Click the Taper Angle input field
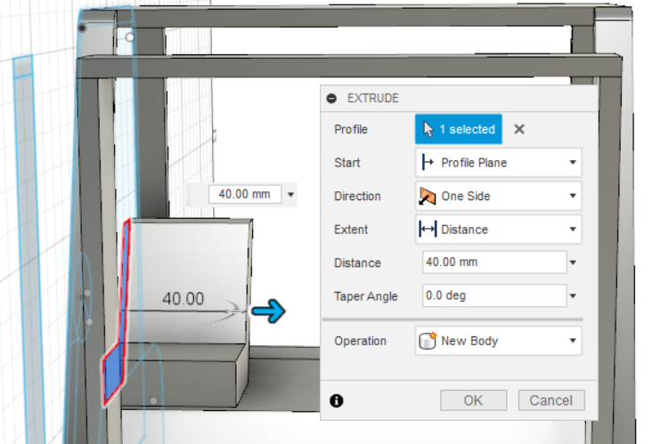This screenshot has height=444, width=652. (494, 295)
